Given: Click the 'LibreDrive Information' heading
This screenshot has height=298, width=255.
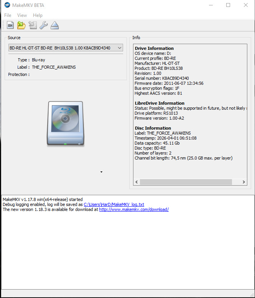Looking at the screenshot, I should [x=160, y=103].
